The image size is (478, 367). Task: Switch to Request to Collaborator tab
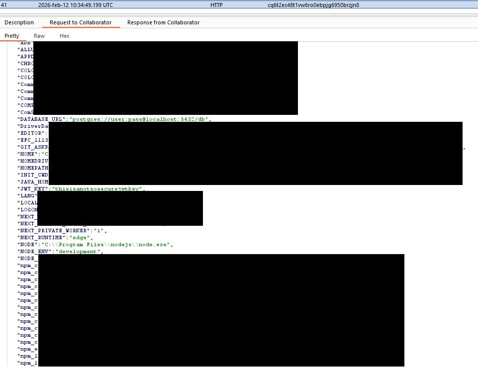pos(81,22)
